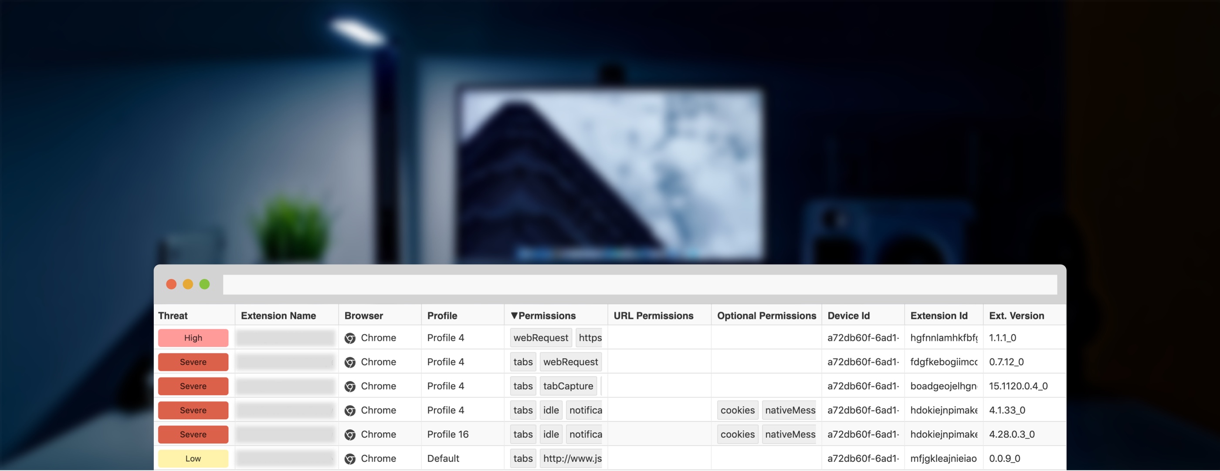Image resolution: width=1220 pixels, height=471 pixels.
Task: Toggle sort arrow on Permissions column
Action: (x=514, y=316)
